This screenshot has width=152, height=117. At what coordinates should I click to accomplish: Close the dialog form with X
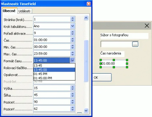click(x=147, y=26)
